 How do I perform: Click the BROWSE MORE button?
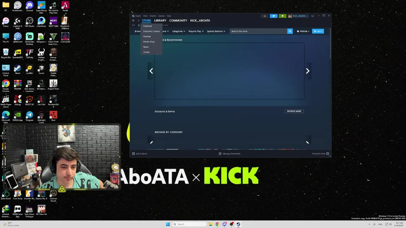[294, 111]
